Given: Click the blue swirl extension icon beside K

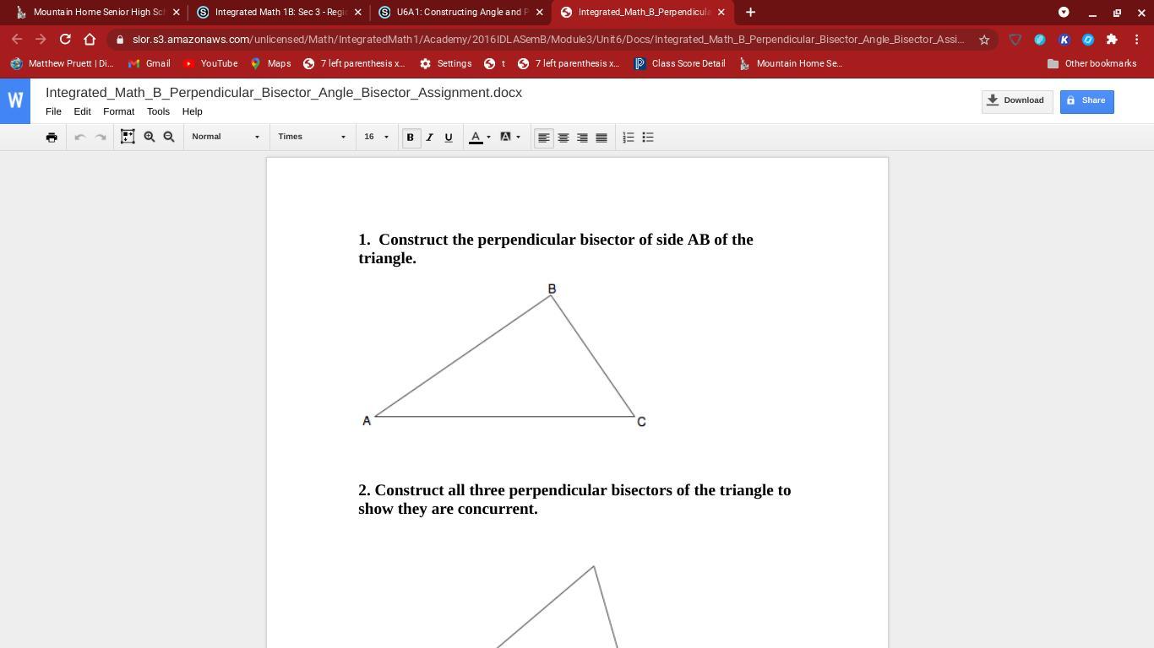Looking at the screenshot, I should (1088, 40).
